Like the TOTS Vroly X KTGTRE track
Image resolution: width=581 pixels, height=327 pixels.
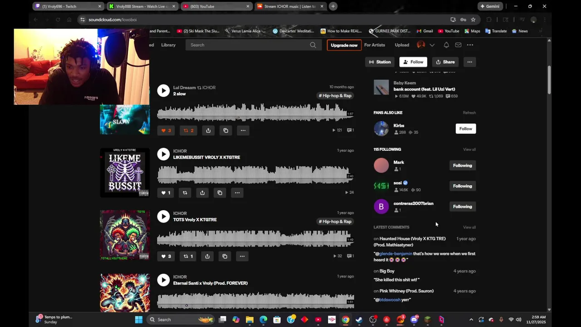point(166,256)
